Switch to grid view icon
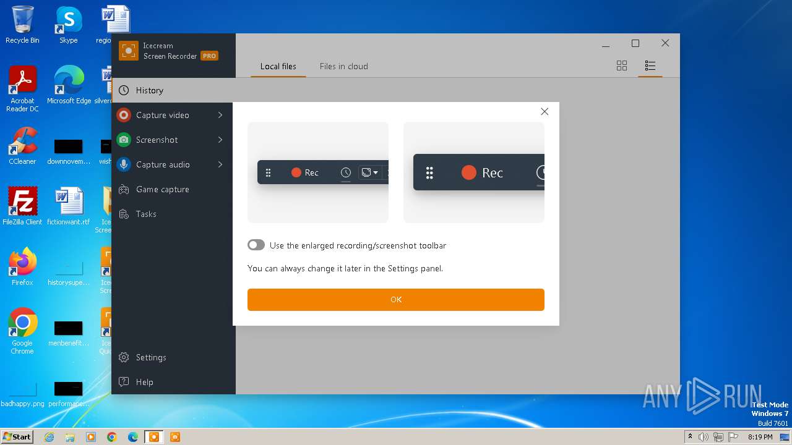Screen dimensions: 792x445 pyautogui.click(x=622, y=66)
